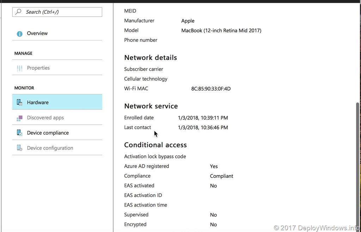
Task: Click the blue Overview info icon
Action: pyautogui.click(x=20, y=34)
